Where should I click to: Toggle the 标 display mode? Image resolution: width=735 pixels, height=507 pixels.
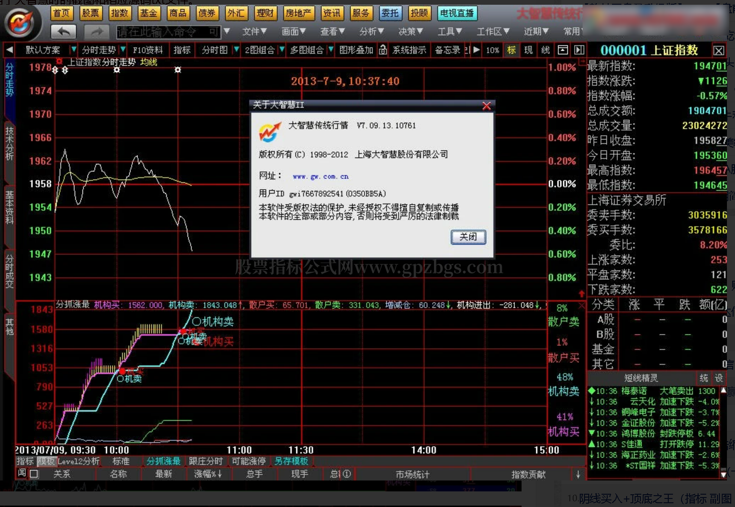[512, 50]
